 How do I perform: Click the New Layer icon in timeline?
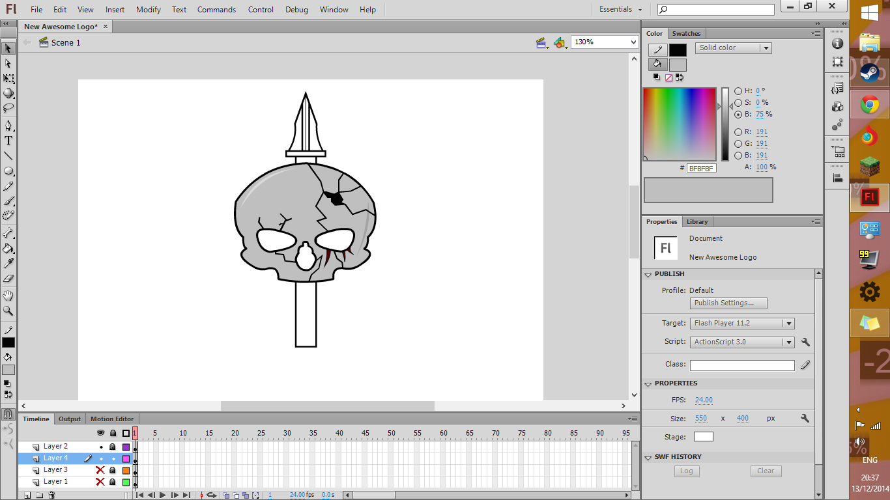pos(27,495)
